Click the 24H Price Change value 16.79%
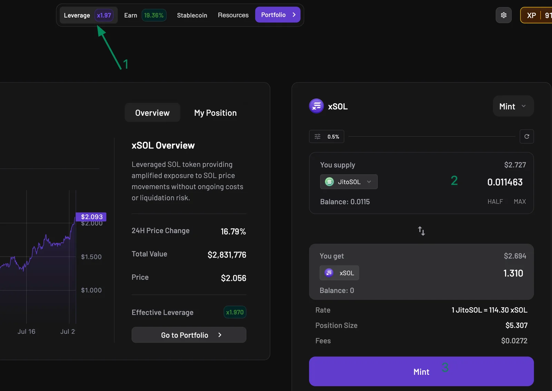Viewport: 552px width, 391px height. [x=233, y=231]
